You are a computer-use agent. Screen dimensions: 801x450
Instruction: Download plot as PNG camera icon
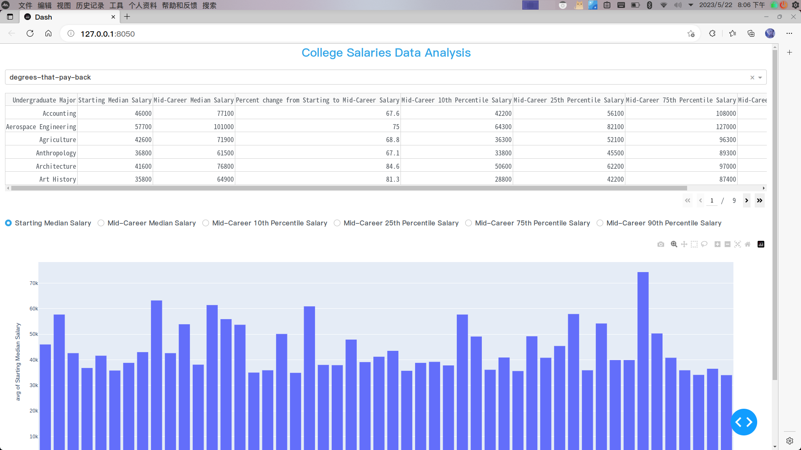pos(660,245)
